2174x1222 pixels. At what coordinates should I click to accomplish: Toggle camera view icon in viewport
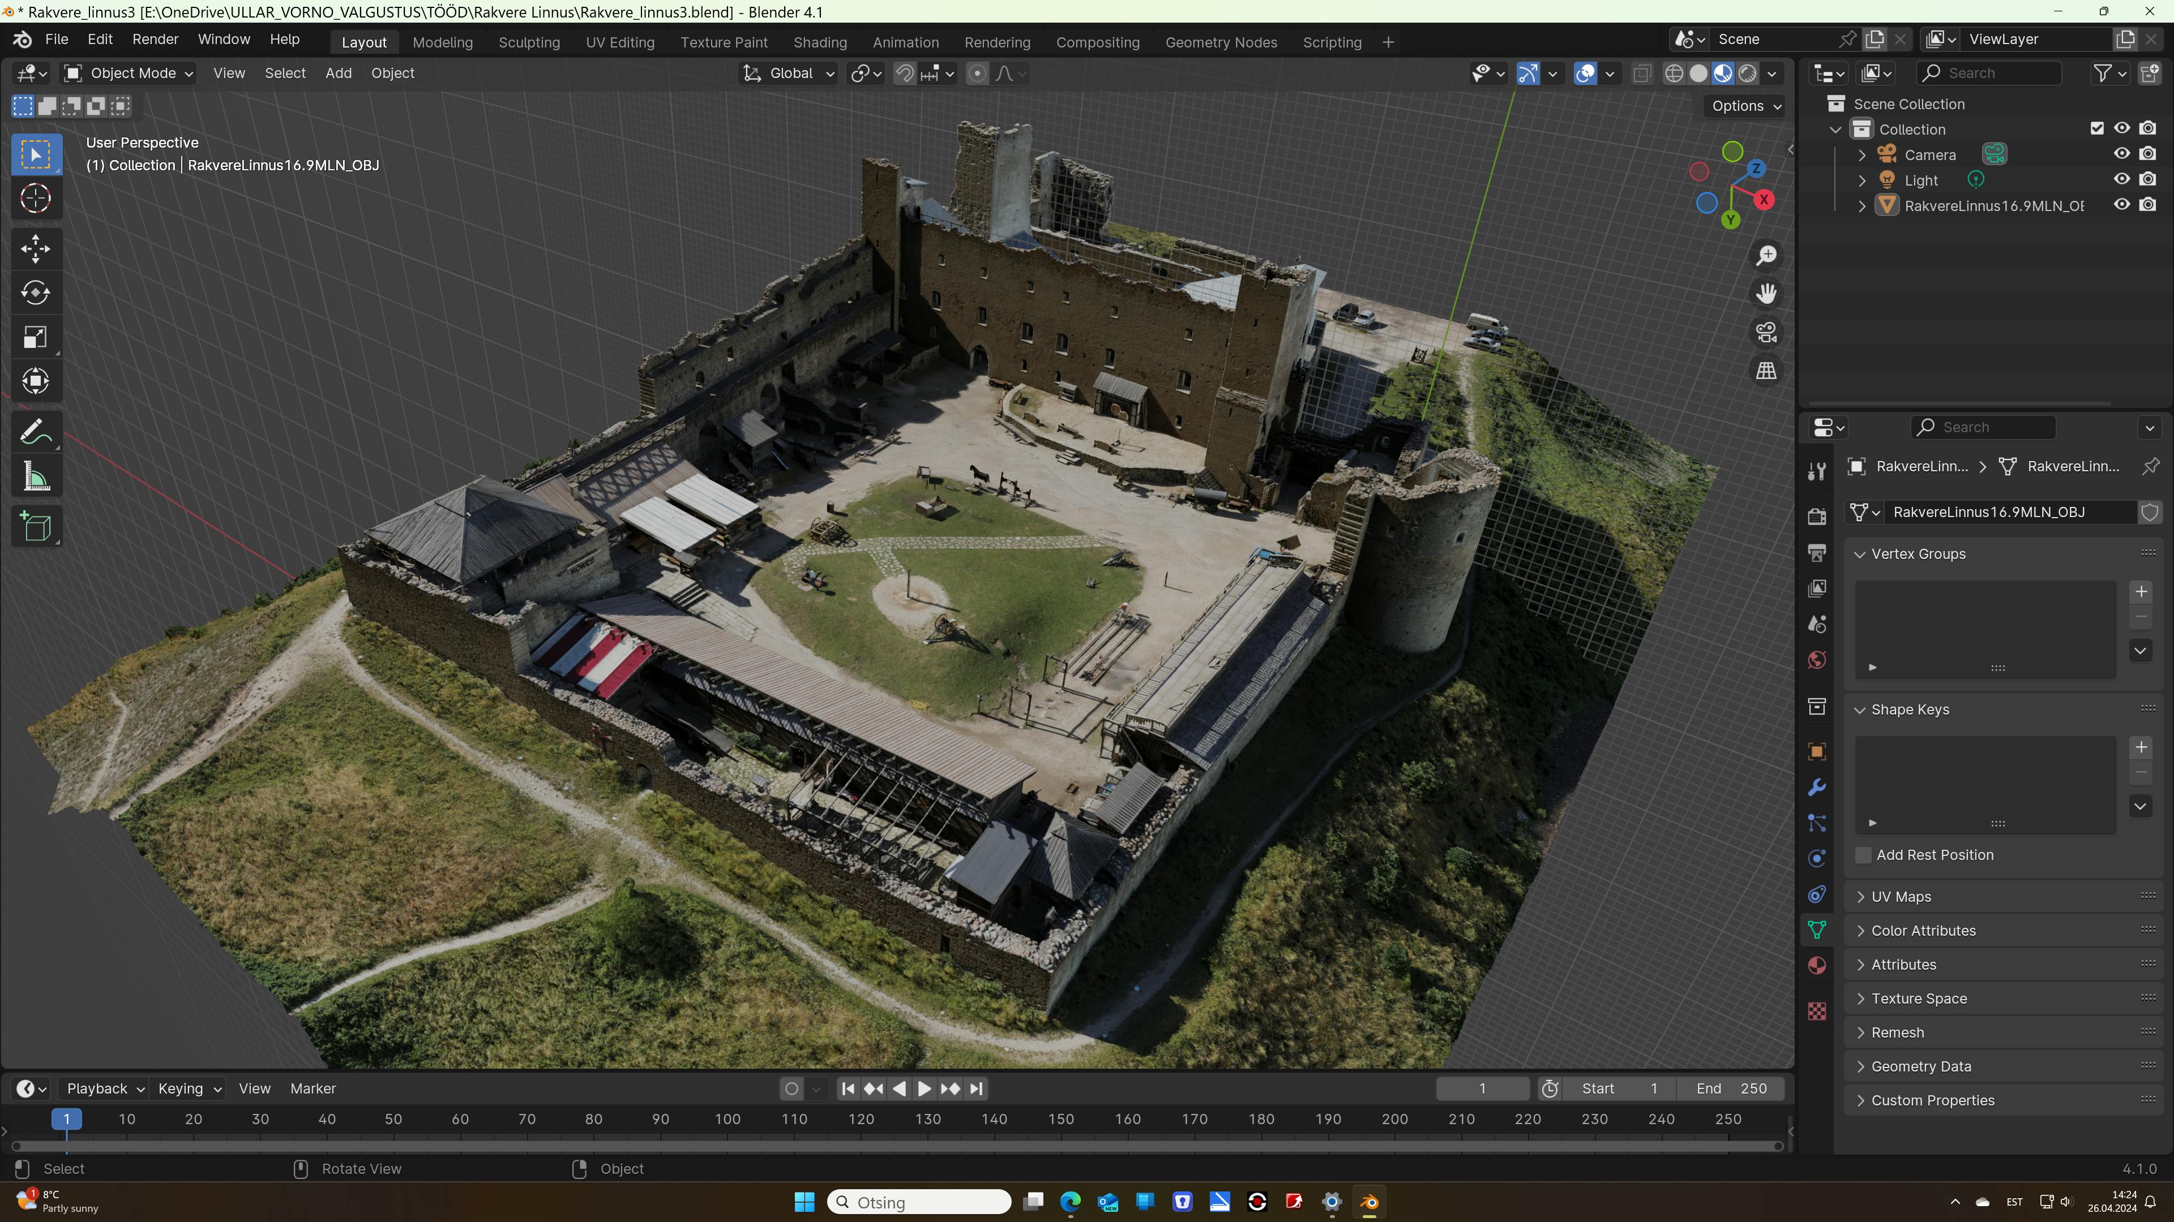click(1766, 332)
